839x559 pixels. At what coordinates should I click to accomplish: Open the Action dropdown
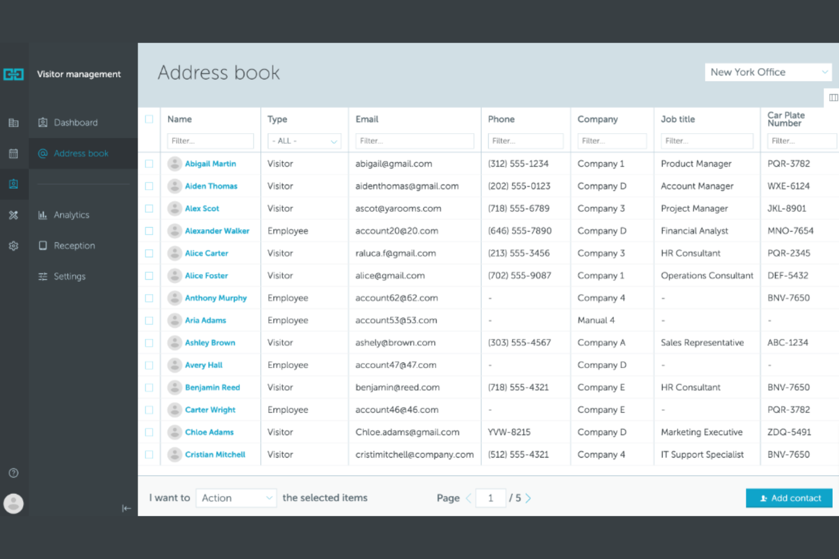point(236,498)
